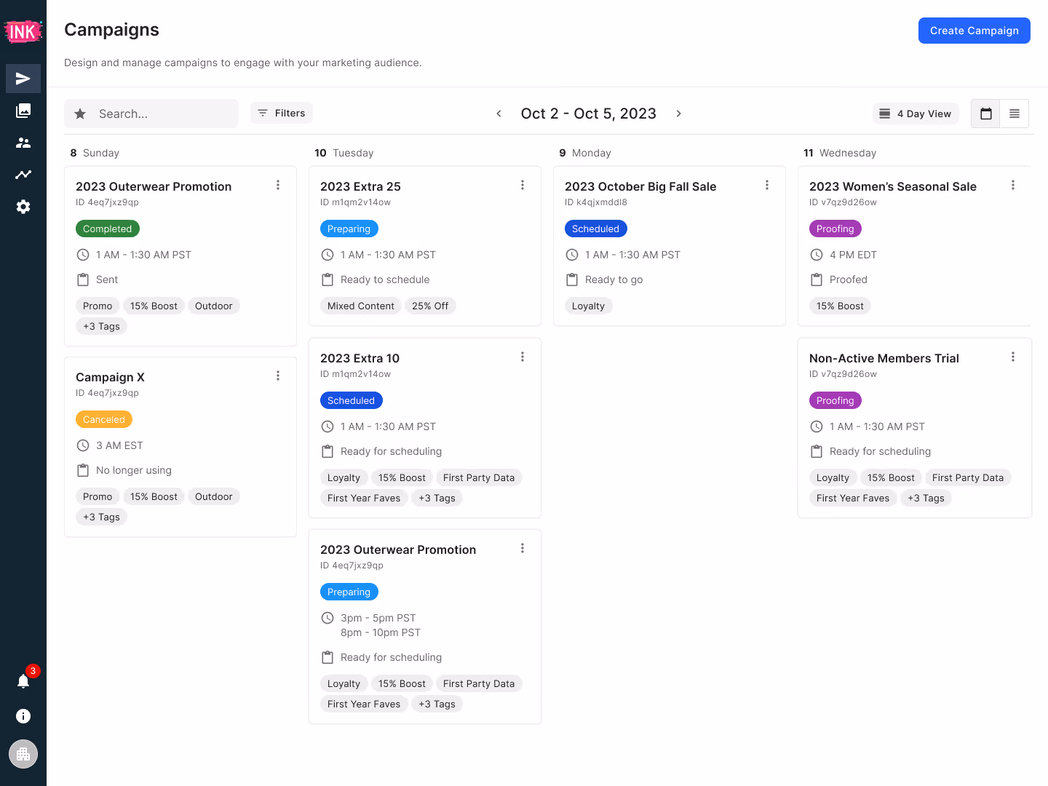Switch to list view

click(x=1015, y=114)
